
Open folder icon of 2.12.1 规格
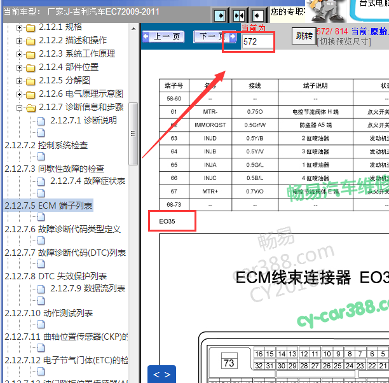pos(31,28)
